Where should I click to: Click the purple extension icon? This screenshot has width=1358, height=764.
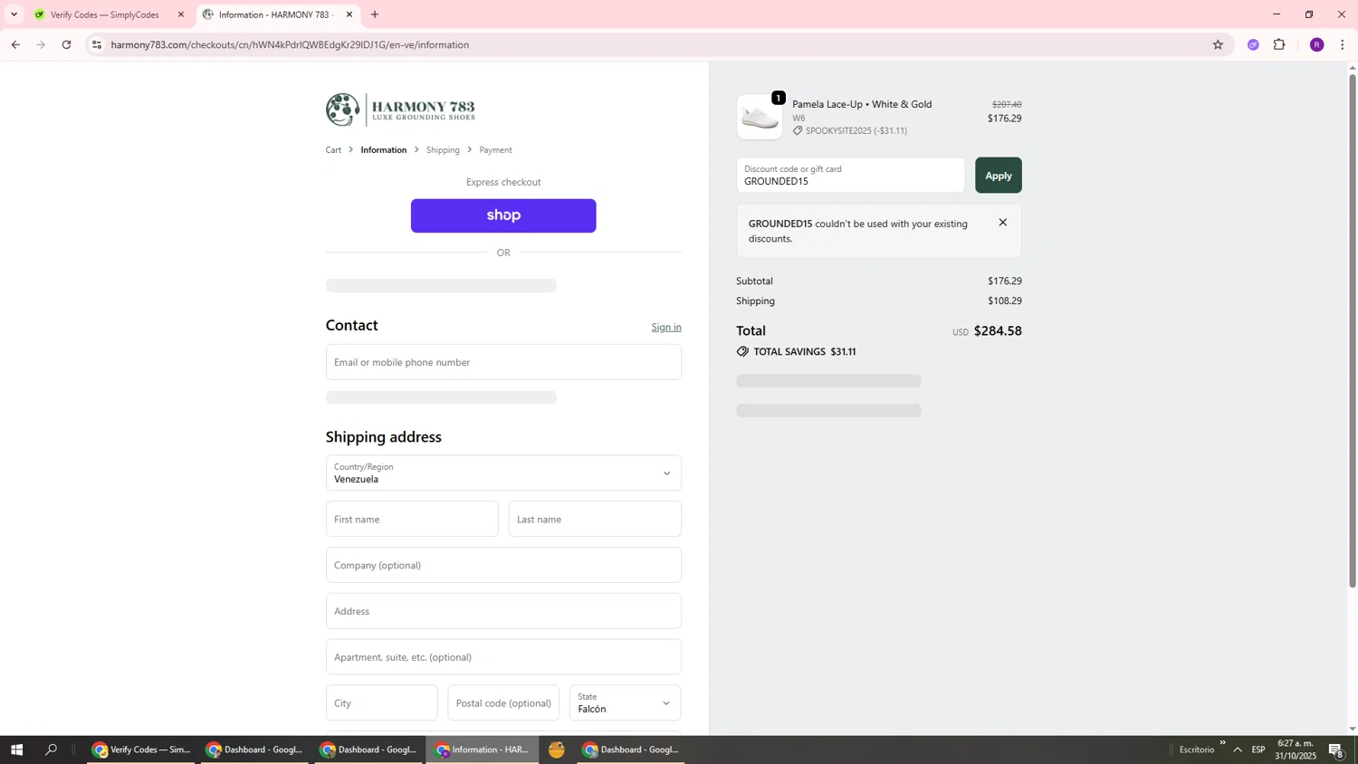(x=1253, y=44)
